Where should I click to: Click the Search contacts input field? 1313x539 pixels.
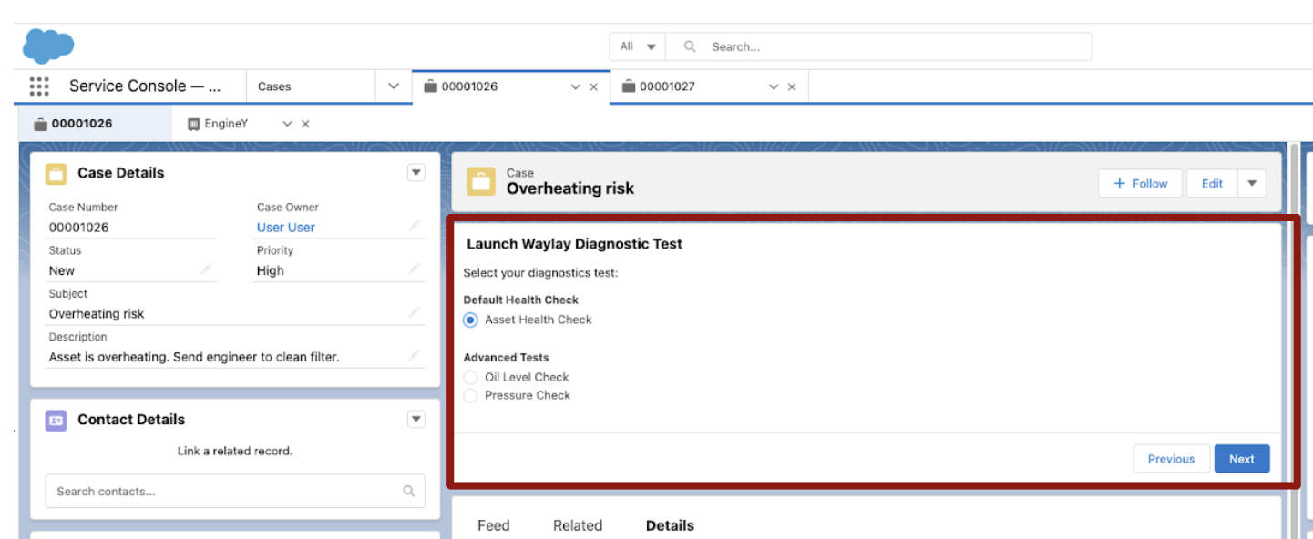click(235, 491)
